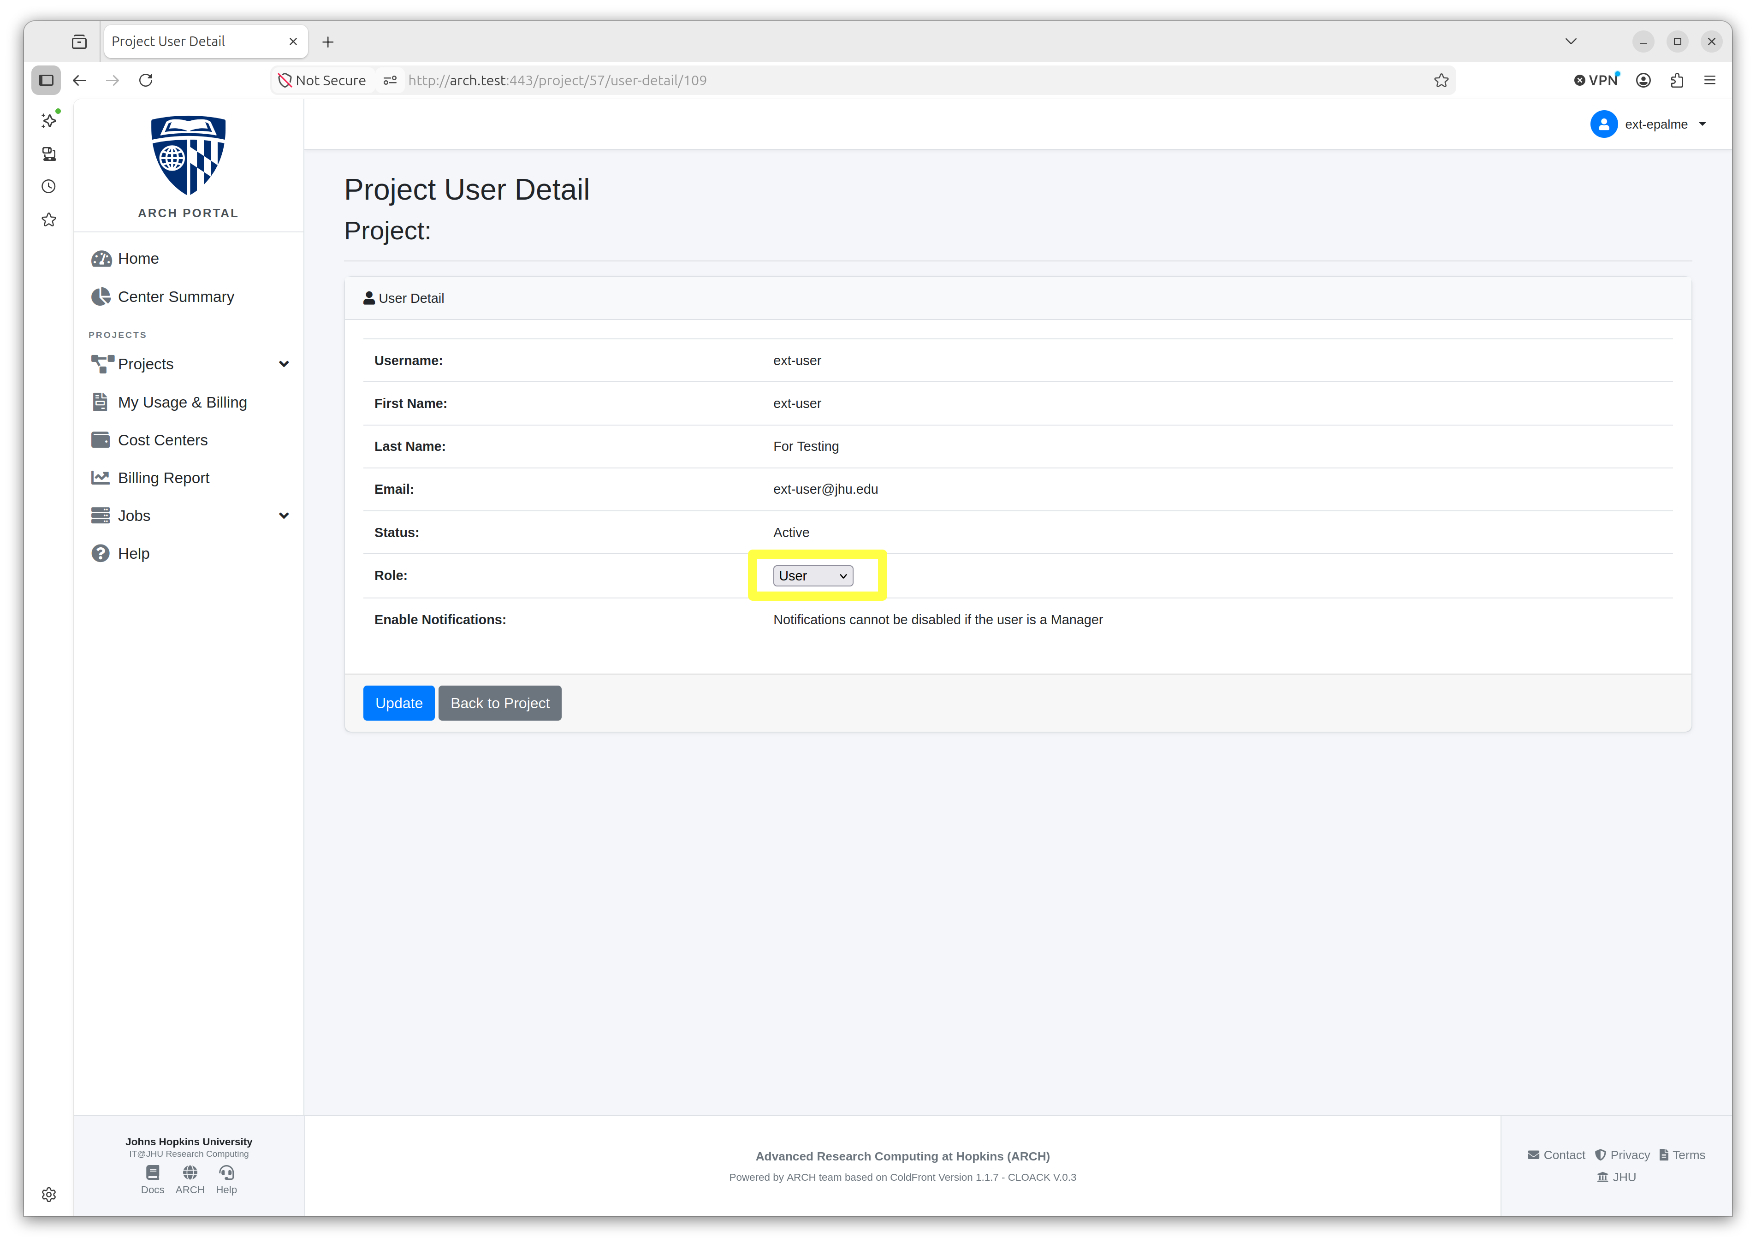Open the JHU link in footer
The height and width of the screenshot is (1243, 1756).
(x=1616, y=1177)
